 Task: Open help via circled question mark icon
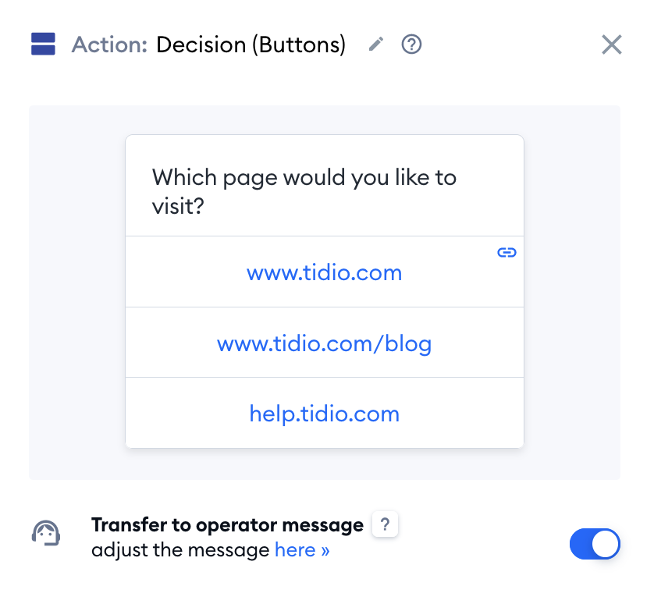(x=411, y=44)
